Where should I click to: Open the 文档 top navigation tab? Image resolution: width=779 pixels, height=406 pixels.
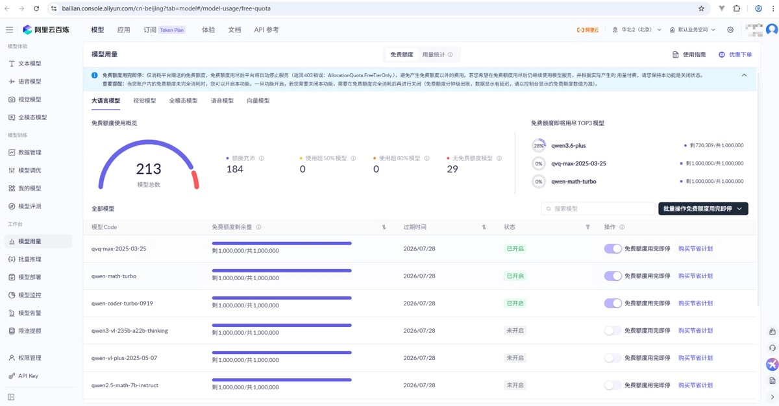[x=234, y=30]
